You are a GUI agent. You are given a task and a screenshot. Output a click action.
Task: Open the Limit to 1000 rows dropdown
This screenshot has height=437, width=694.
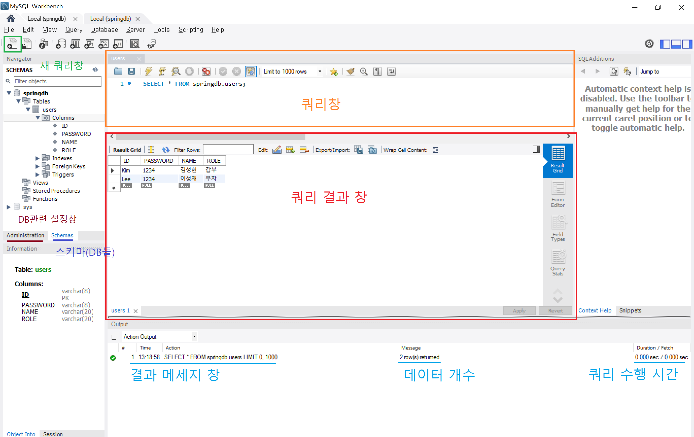pyautogui.click(x=319, y=71)
